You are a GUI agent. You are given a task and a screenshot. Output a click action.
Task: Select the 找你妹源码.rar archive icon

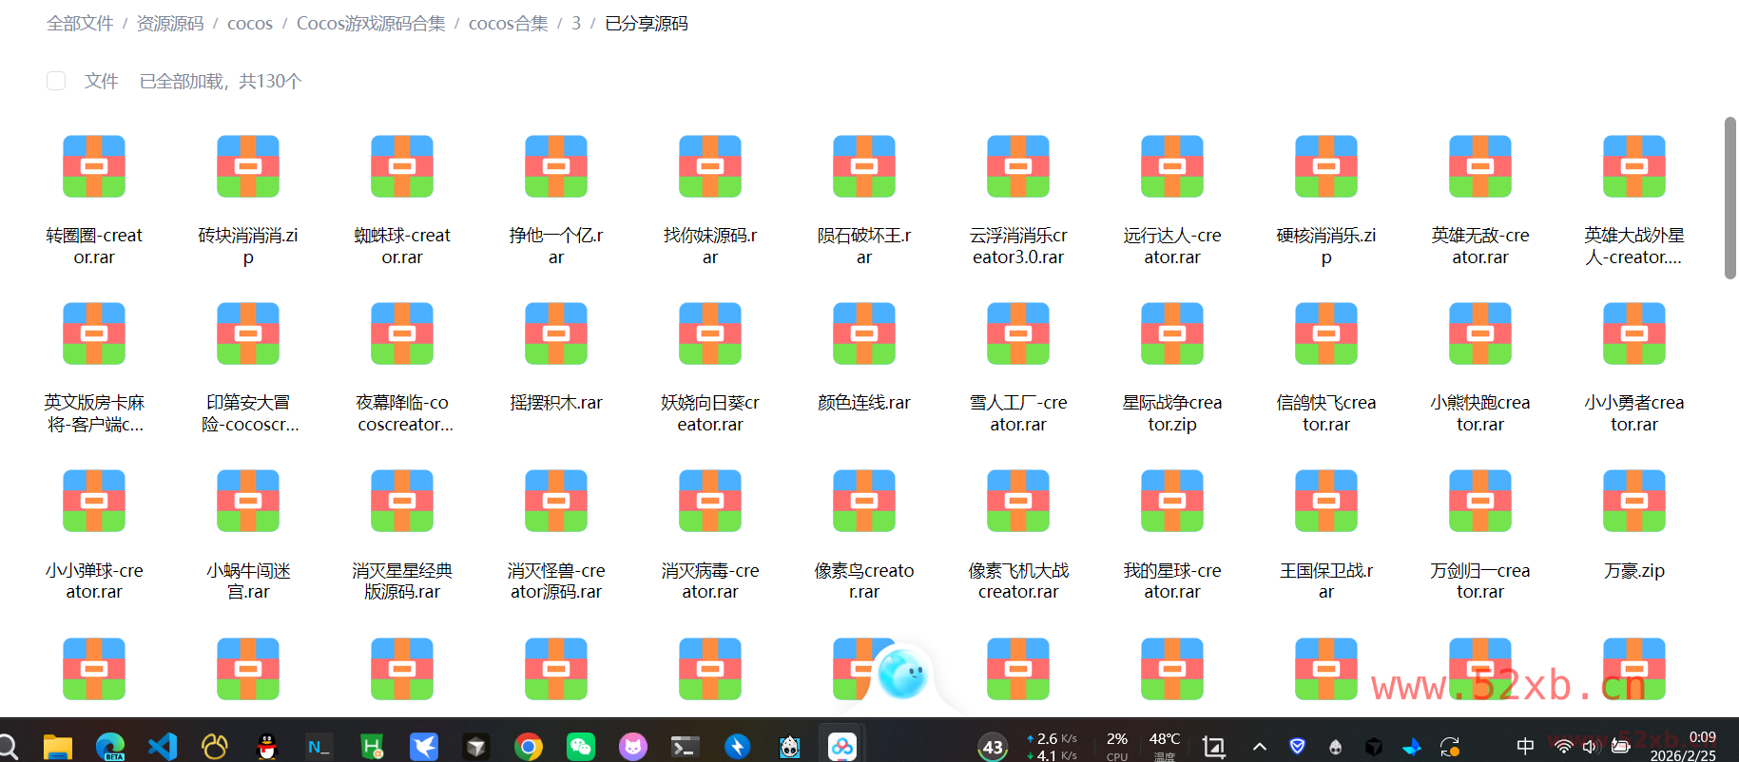(x=710, y=166)
